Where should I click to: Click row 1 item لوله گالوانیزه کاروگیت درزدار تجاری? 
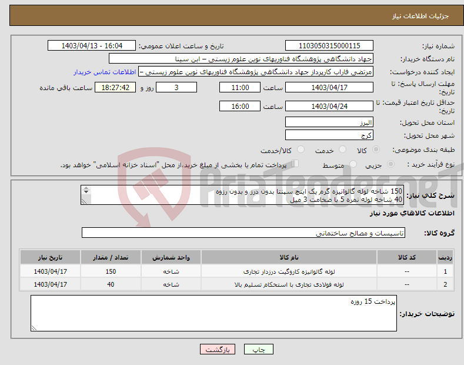pos(289,271)
